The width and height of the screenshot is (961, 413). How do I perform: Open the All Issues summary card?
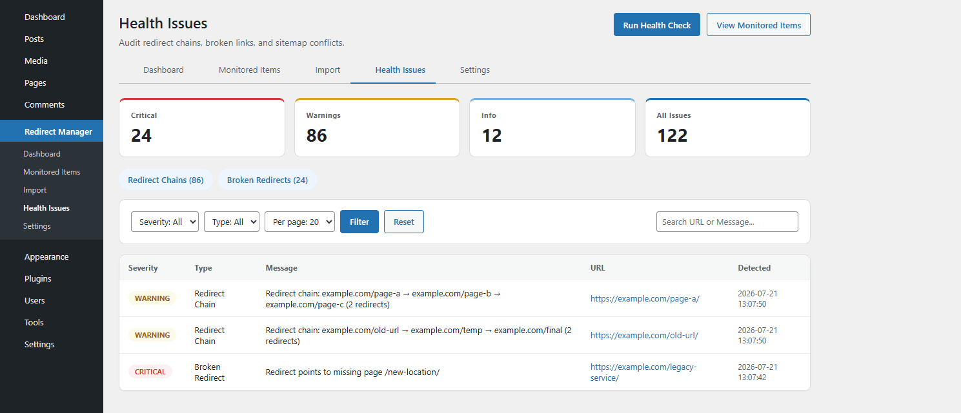(x=727, y=128)
